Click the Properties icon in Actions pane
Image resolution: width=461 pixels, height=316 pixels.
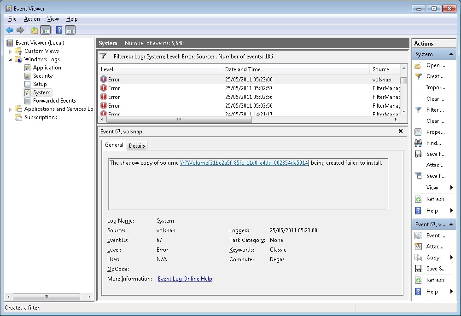[418, 132]
